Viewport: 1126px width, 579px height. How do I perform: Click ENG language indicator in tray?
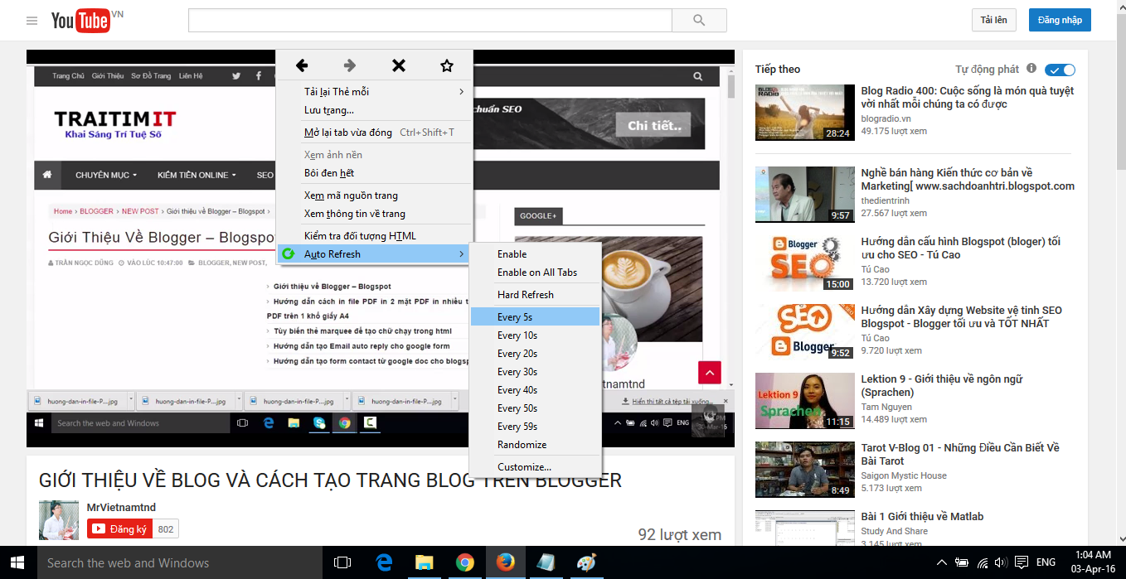point(1046,562)
